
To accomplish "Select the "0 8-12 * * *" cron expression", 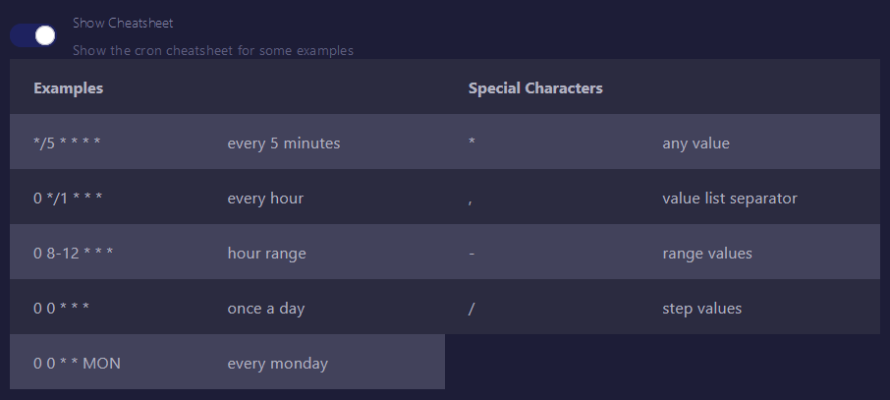I will 74,254.
